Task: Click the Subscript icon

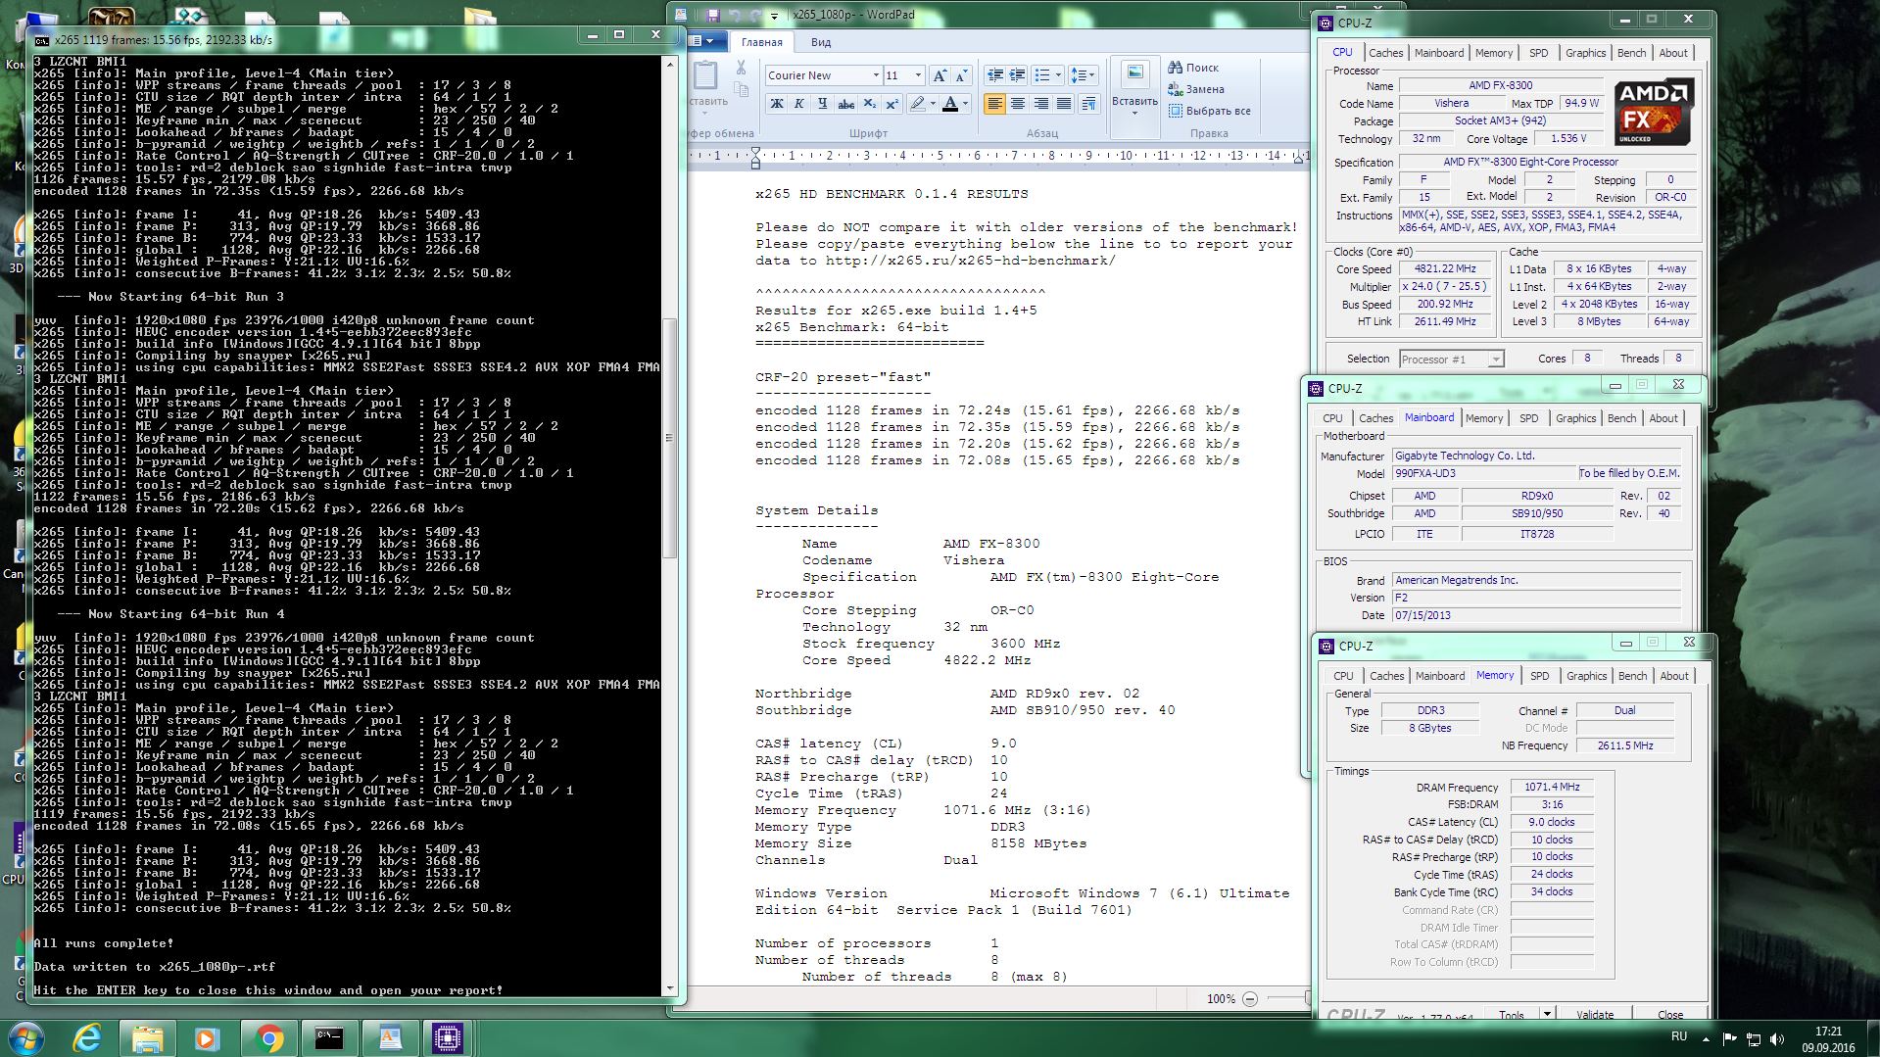Action: pos(869,104)
